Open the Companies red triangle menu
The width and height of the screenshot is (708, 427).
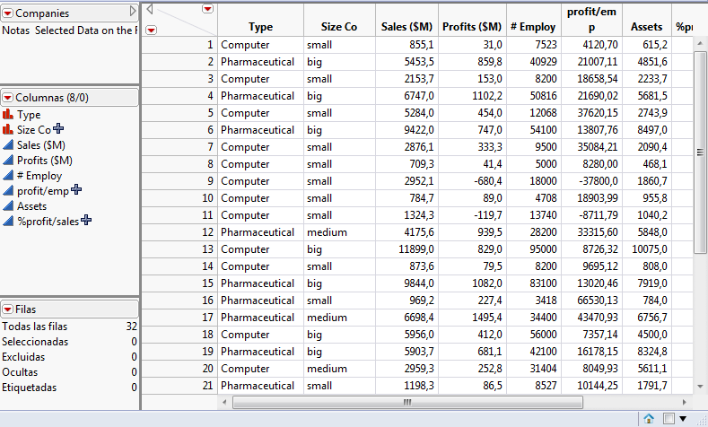pos(8,13)
